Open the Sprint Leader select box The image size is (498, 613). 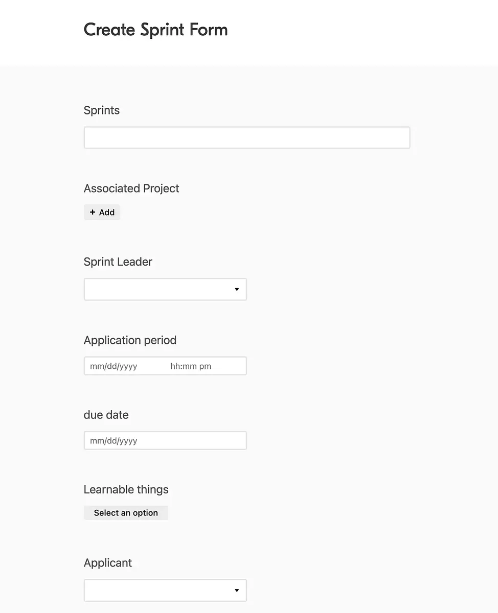[x=165, y=289]
